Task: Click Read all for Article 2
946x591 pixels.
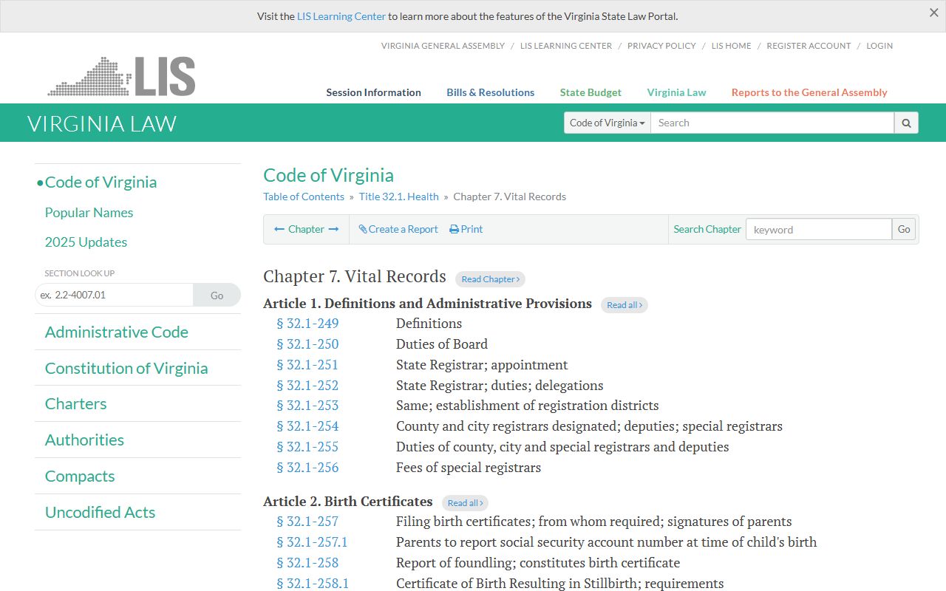Action: pyautogui.click(x=465, y=503)
